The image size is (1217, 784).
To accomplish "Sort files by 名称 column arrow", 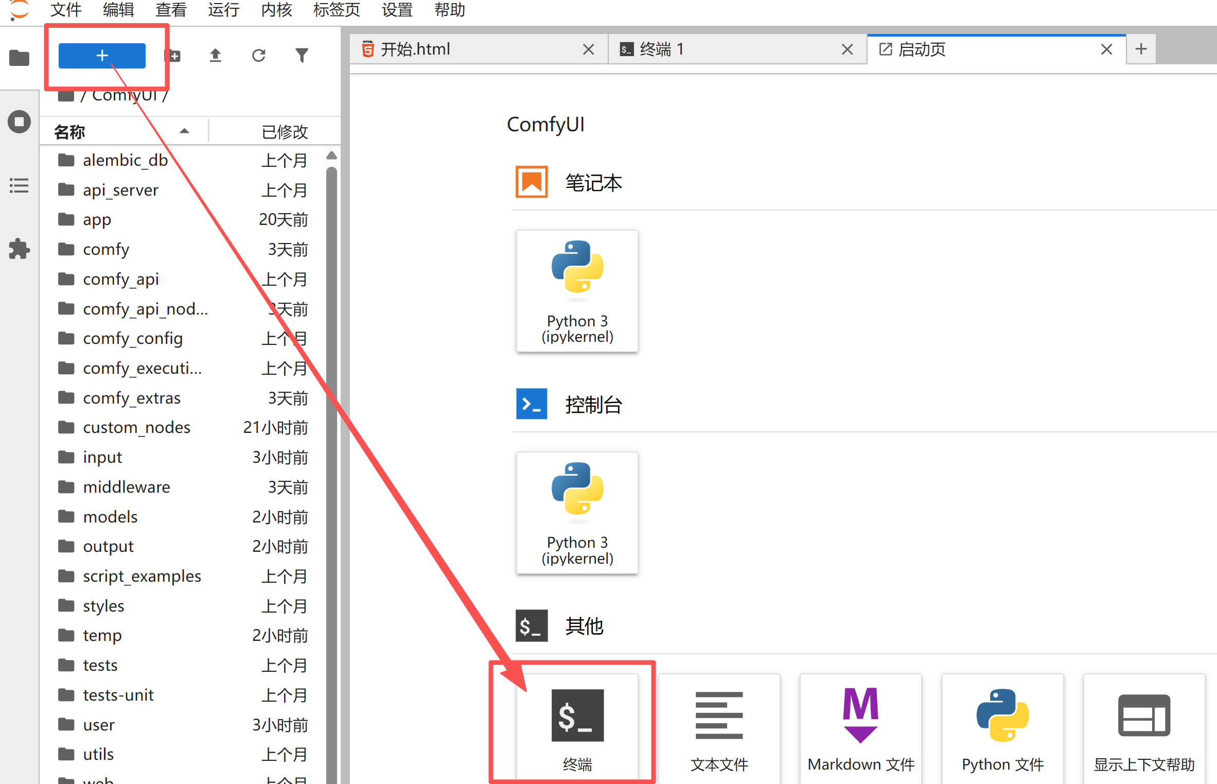I will pos(184,132).
